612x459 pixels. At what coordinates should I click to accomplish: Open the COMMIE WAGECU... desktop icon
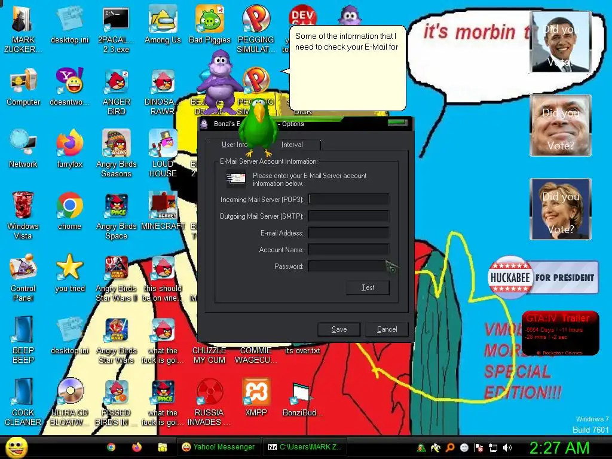click(256, 355)
